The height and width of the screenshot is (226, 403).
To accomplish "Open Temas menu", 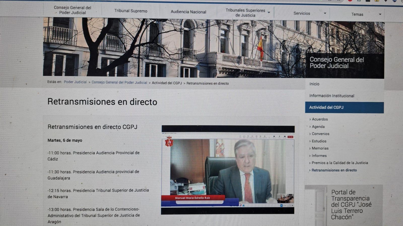I will coord(357,14).
